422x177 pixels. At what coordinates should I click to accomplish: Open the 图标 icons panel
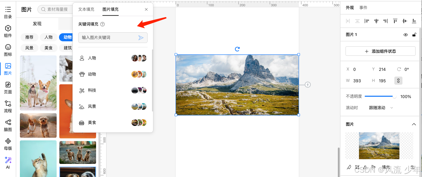8,50
